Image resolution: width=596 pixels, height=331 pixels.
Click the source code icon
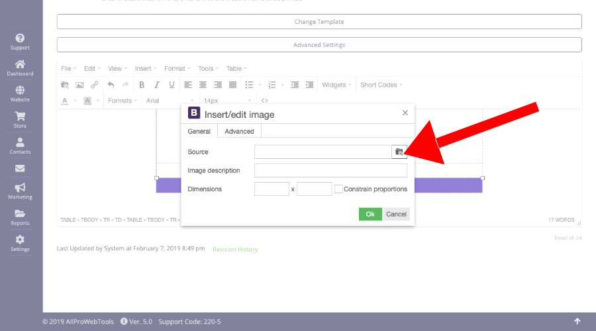264,101
